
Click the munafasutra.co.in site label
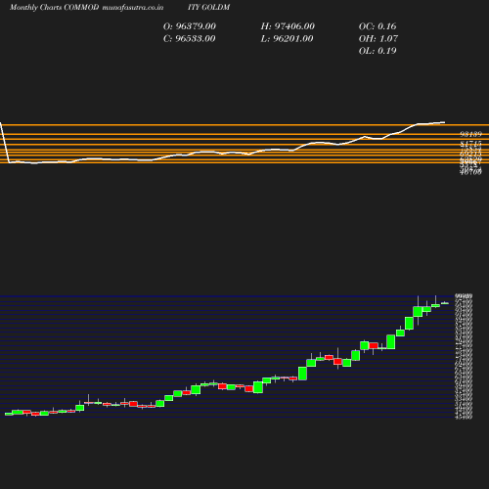[x=133, y=7]
